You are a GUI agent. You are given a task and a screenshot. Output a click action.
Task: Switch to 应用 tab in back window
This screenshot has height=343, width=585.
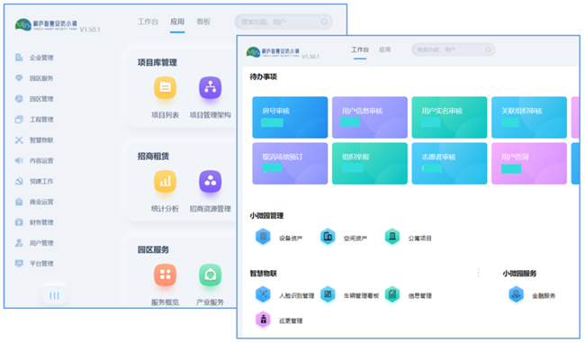coord(177,22)
